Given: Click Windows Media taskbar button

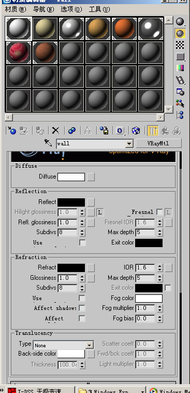Looking at the screenshot, I should point(169,390).
